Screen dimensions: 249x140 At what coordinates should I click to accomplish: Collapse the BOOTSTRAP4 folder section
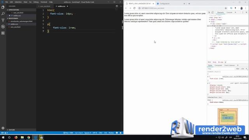21,18
